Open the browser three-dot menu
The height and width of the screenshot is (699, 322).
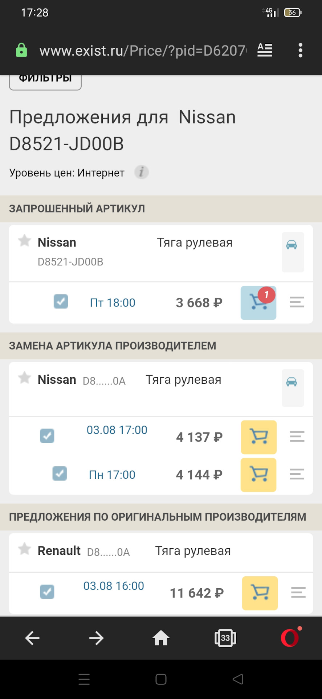coord(300,50)
